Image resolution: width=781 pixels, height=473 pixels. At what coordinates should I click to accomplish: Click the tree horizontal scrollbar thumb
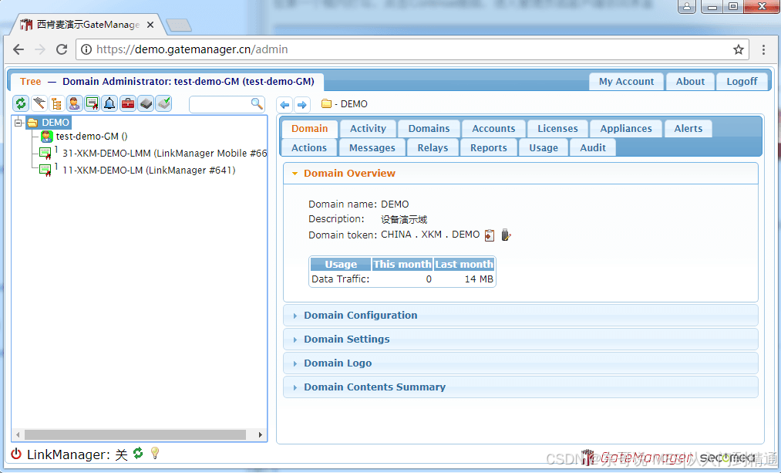[135, 434]
